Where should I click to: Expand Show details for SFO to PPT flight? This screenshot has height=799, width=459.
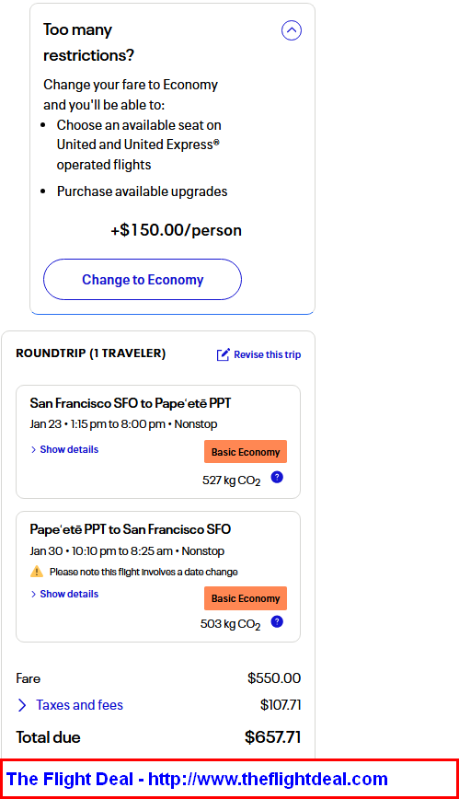[64, 449]
